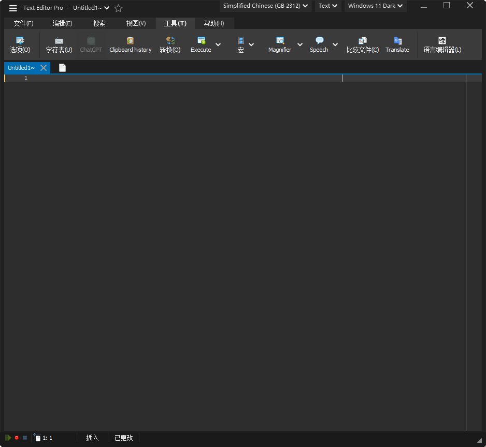Close the Text Editor Pro window
The width and height of the screenshot is (486, 447).
[470, 6]
